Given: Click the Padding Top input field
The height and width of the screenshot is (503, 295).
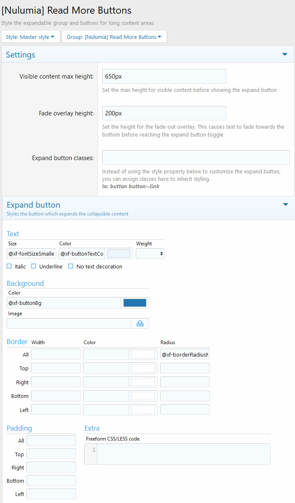Looking at the screenshot, I should [x=51, y=454].
